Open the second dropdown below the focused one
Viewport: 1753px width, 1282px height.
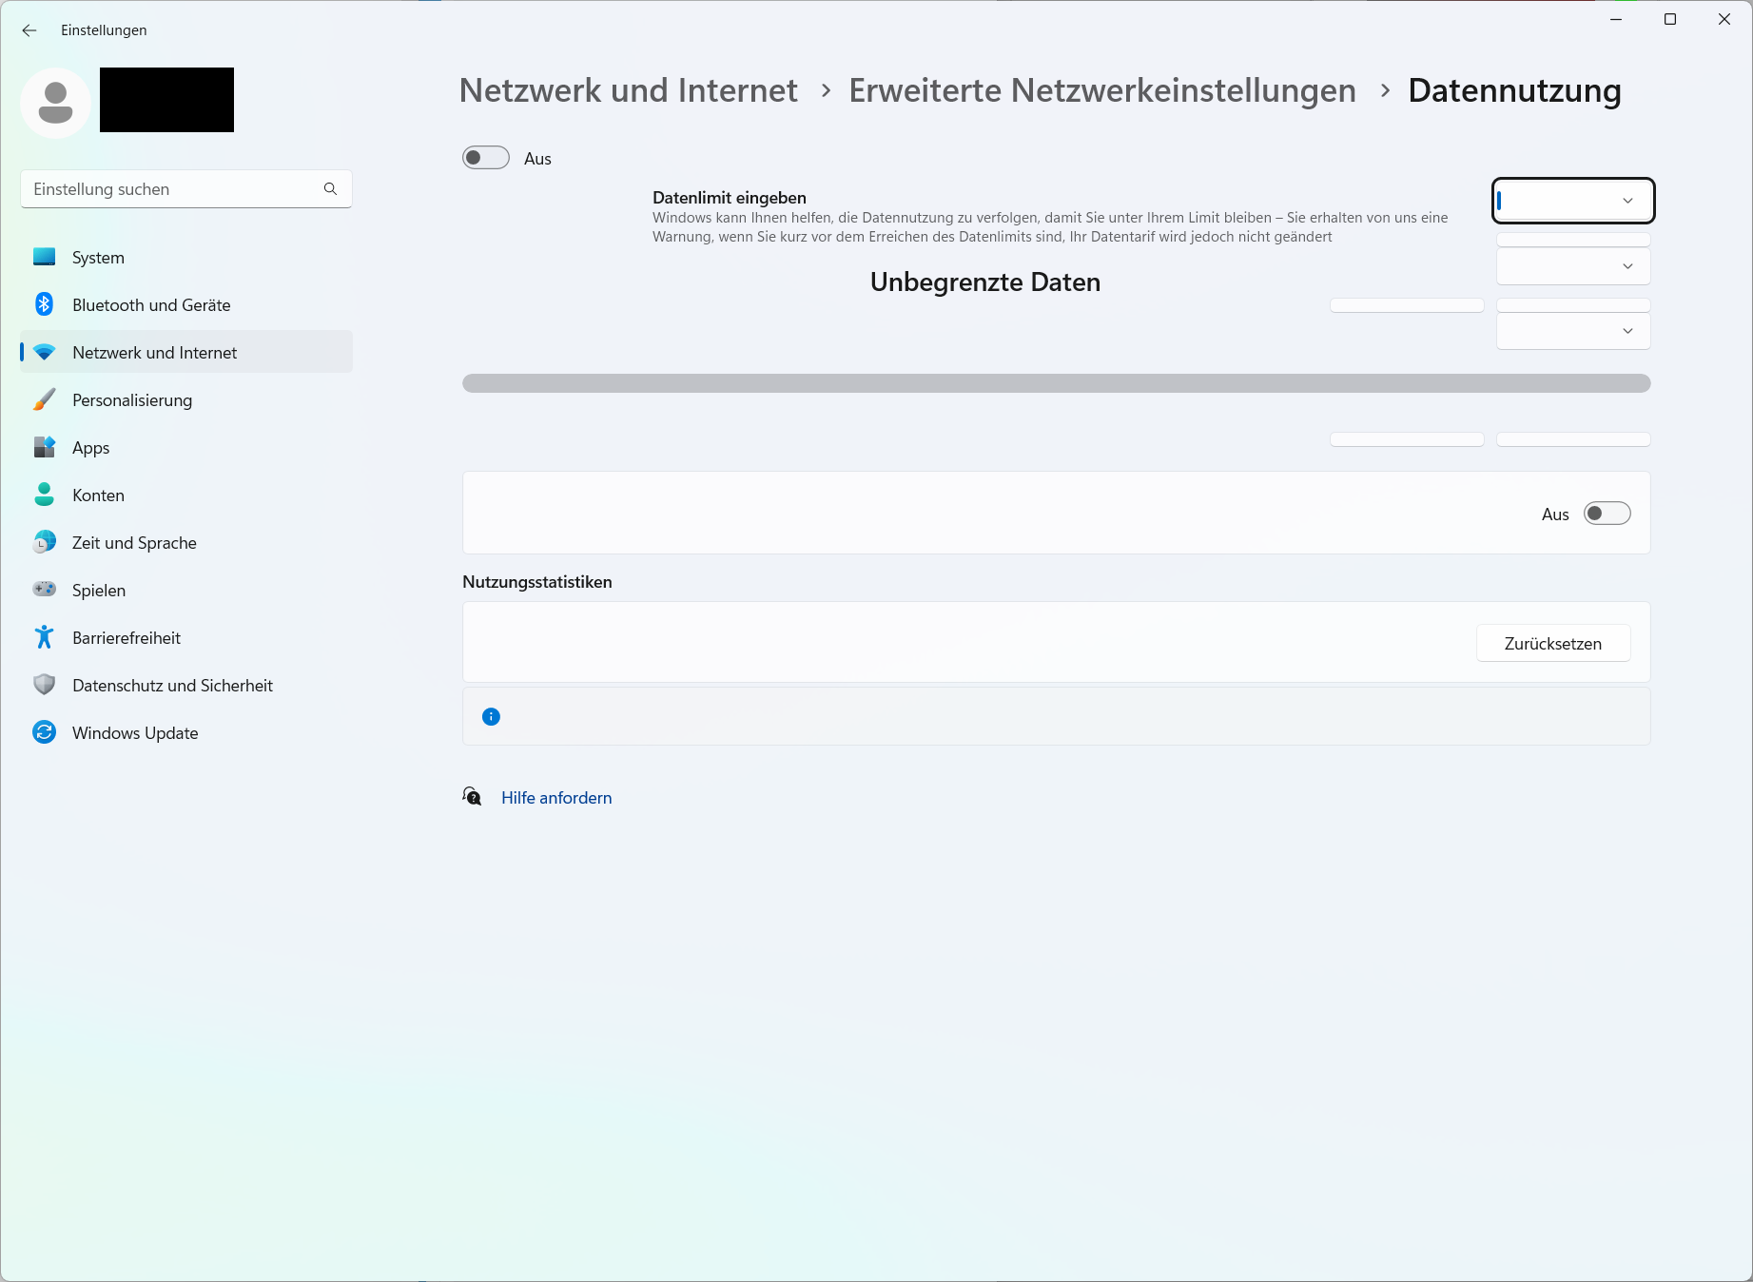click(x=1573, y=266)
